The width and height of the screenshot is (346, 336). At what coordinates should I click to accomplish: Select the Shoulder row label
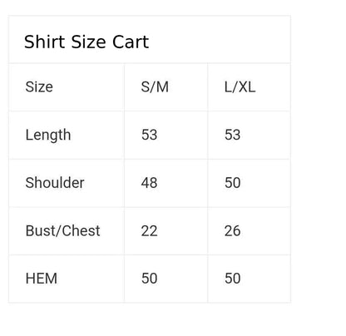[x=55, y=183]
